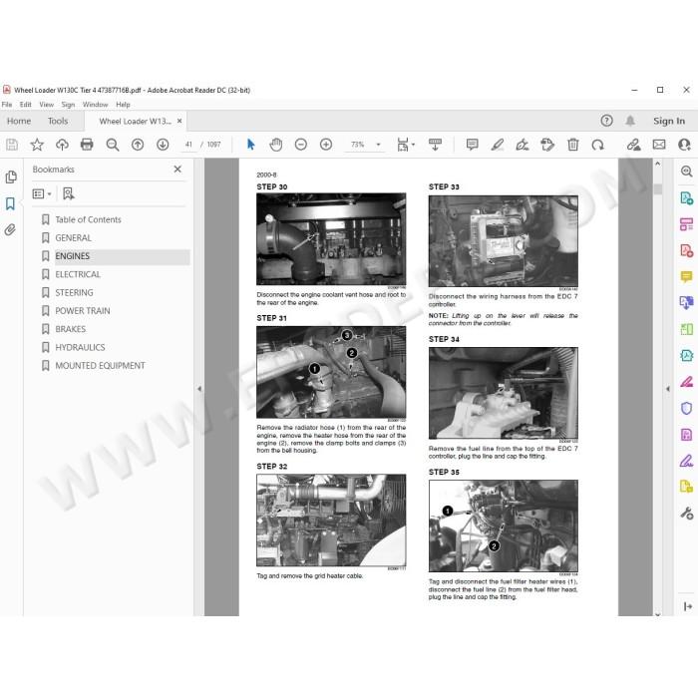The height and width of the screenshot is (698, 698).
Task: Zoom in with the plus button
Action: pyautogui.click(x=326, y=145)
